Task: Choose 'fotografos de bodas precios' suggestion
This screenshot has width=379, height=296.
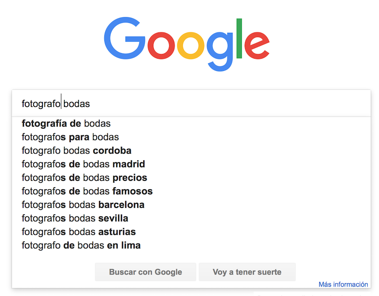Action: (84, 178)
